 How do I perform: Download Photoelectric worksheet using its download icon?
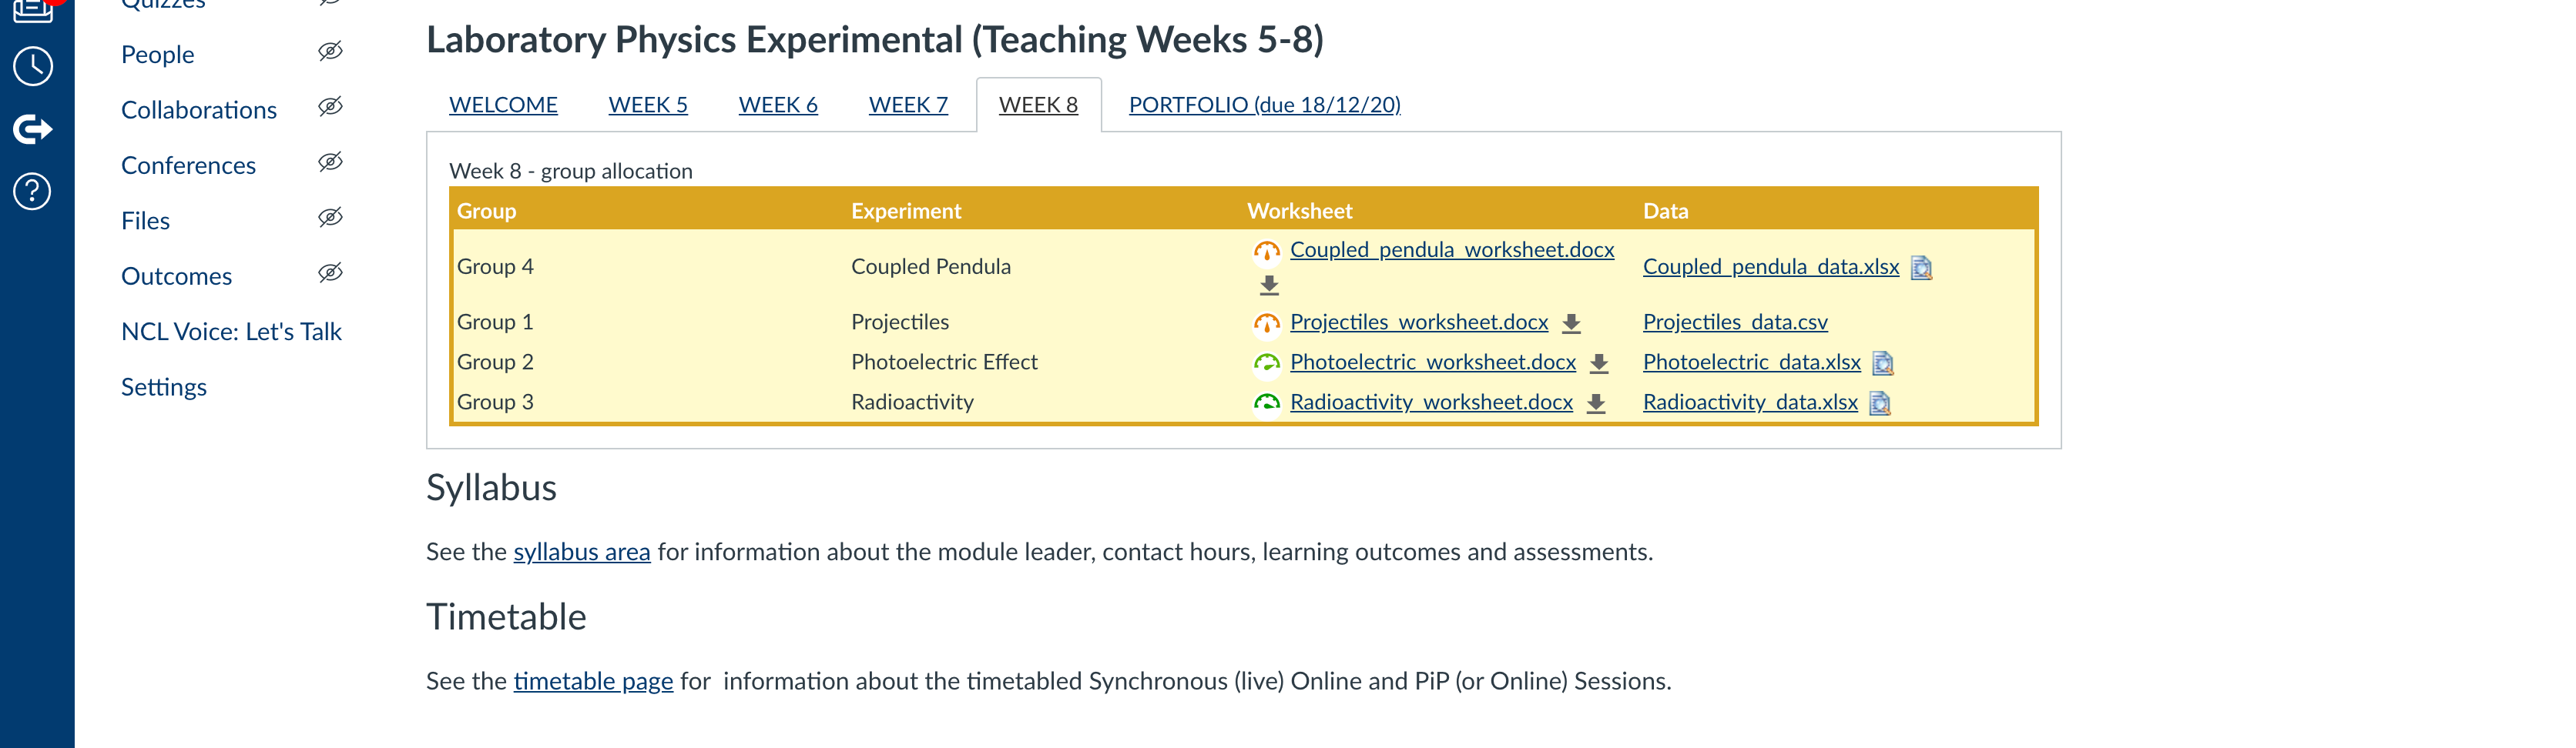coord(1599,363)
